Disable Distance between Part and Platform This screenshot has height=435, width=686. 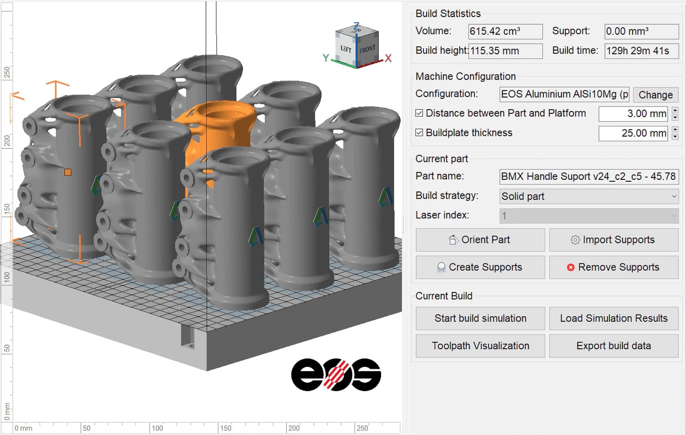pos(419,113)
